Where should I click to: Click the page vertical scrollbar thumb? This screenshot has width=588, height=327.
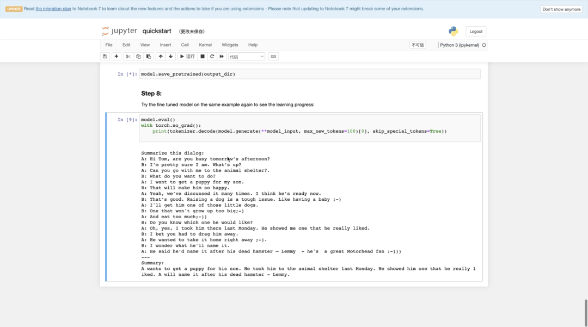click(x=586, y=312)
